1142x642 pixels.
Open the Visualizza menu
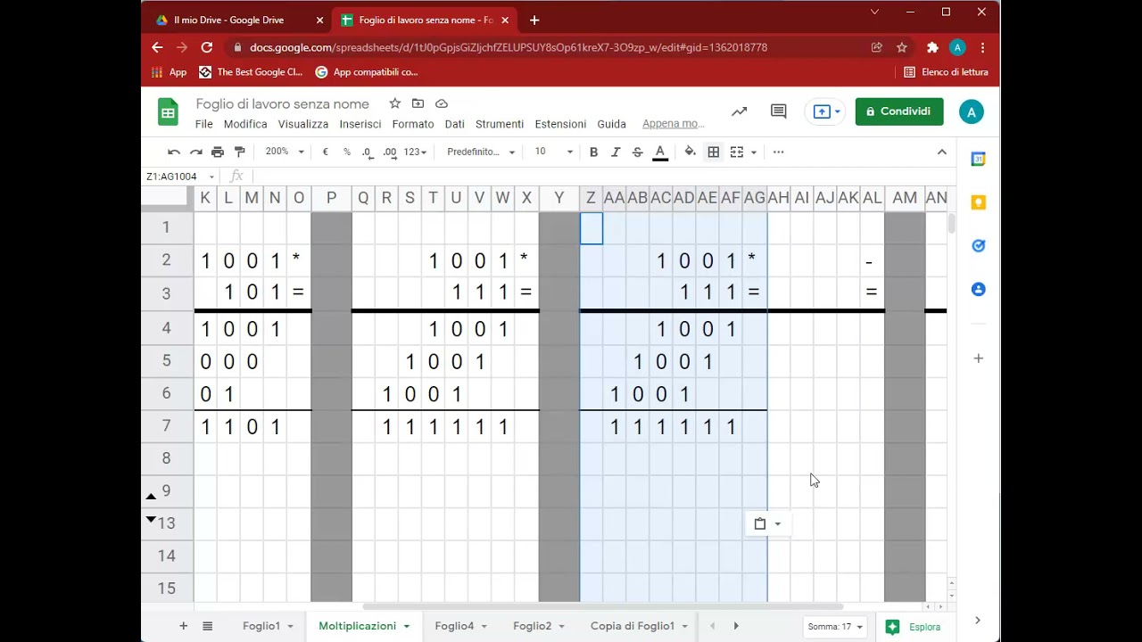303,124
